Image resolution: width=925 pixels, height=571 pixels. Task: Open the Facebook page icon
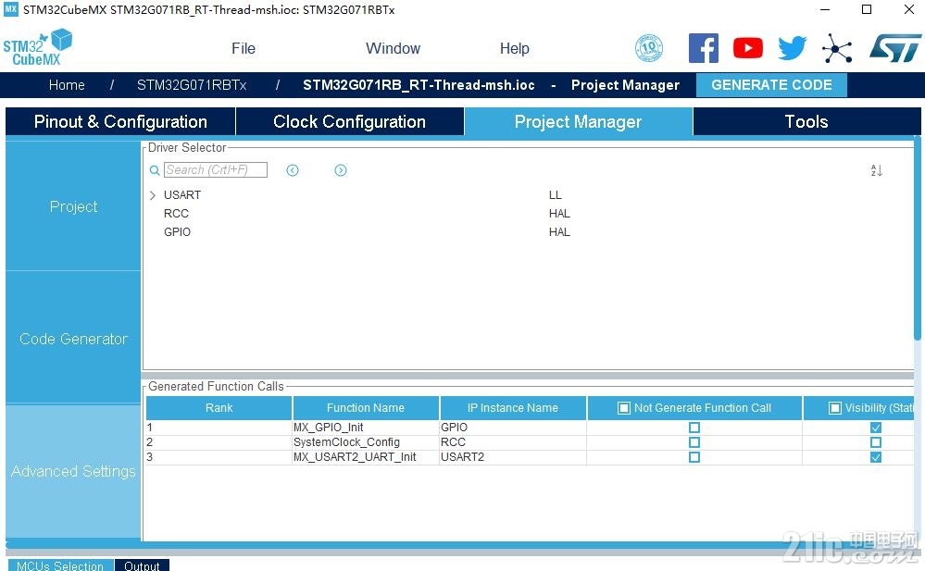[703, 48]
